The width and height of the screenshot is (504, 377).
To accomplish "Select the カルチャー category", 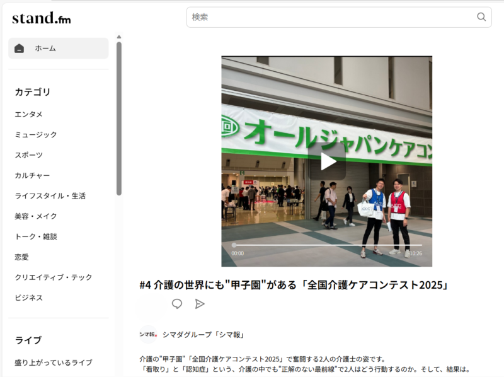I will coord(32,175).
